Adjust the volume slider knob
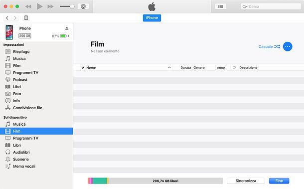 (x=72, y=6)
